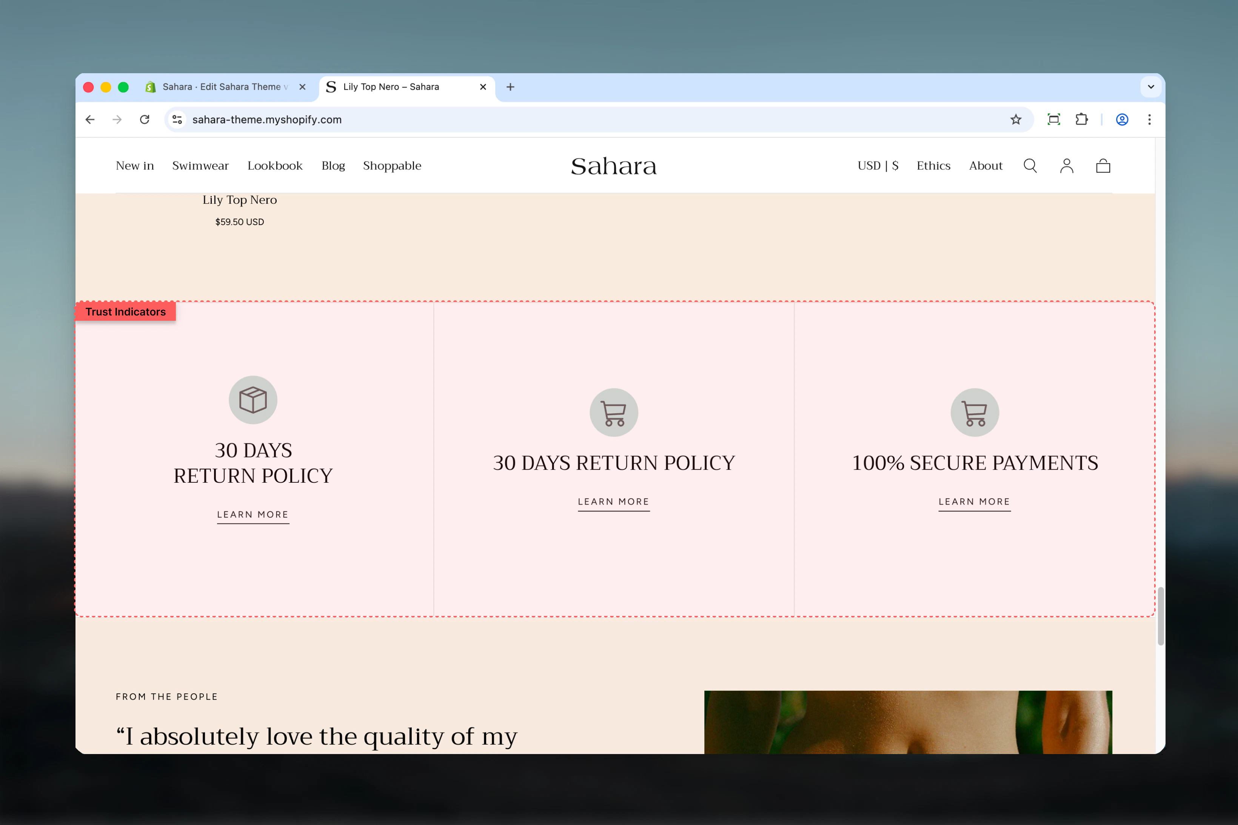Expand the tab search dropdown arrow
The height and width of the screenshot is (825, 1238).
(x=1151, y=87)
